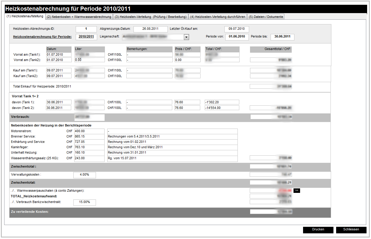Click the Verwaltungskosten percentage field

pos(84,175)
